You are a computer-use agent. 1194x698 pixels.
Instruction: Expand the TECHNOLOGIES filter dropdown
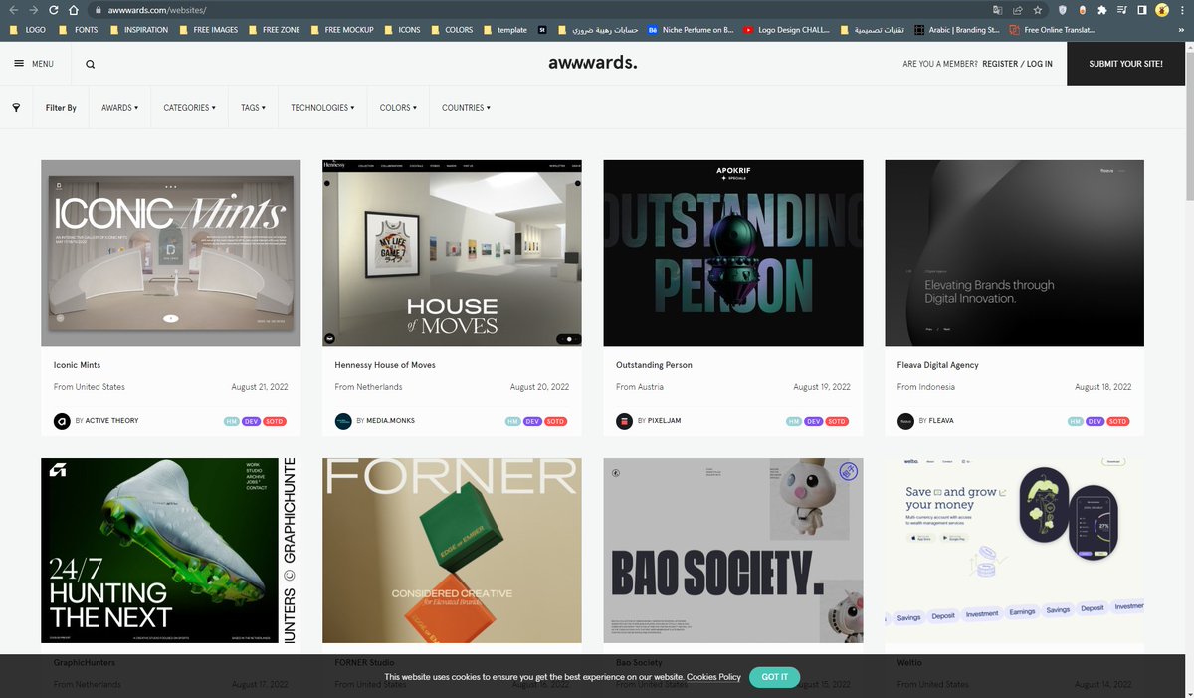coord(322,107)
